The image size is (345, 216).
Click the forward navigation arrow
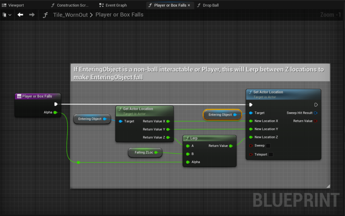click(32, 15)
